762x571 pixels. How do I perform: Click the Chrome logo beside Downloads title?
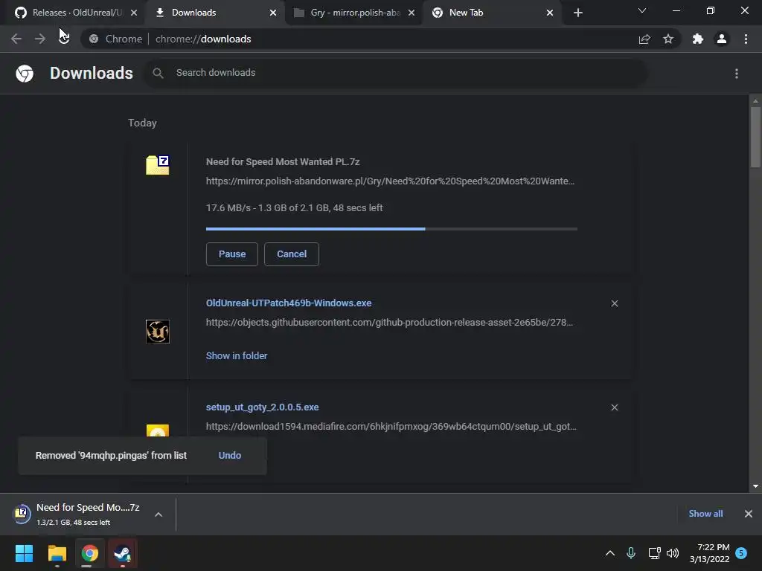point(25,74)
